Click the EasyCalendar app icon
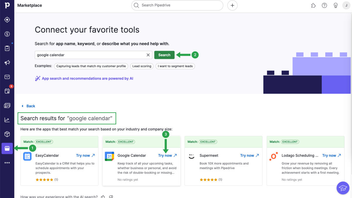Viewport: 352px width, 198px height. pos(27,156)
